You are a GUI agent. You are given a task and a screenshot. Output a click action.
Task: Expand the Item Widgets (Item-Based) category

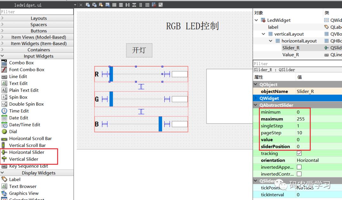pos(37,44)
